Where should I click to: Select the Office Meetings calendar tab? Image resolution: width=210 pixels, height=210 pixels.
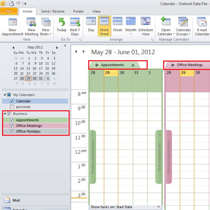click(x=190, y=65)
